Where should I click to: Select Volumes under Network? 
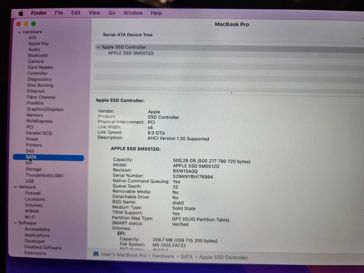point(34,205)
